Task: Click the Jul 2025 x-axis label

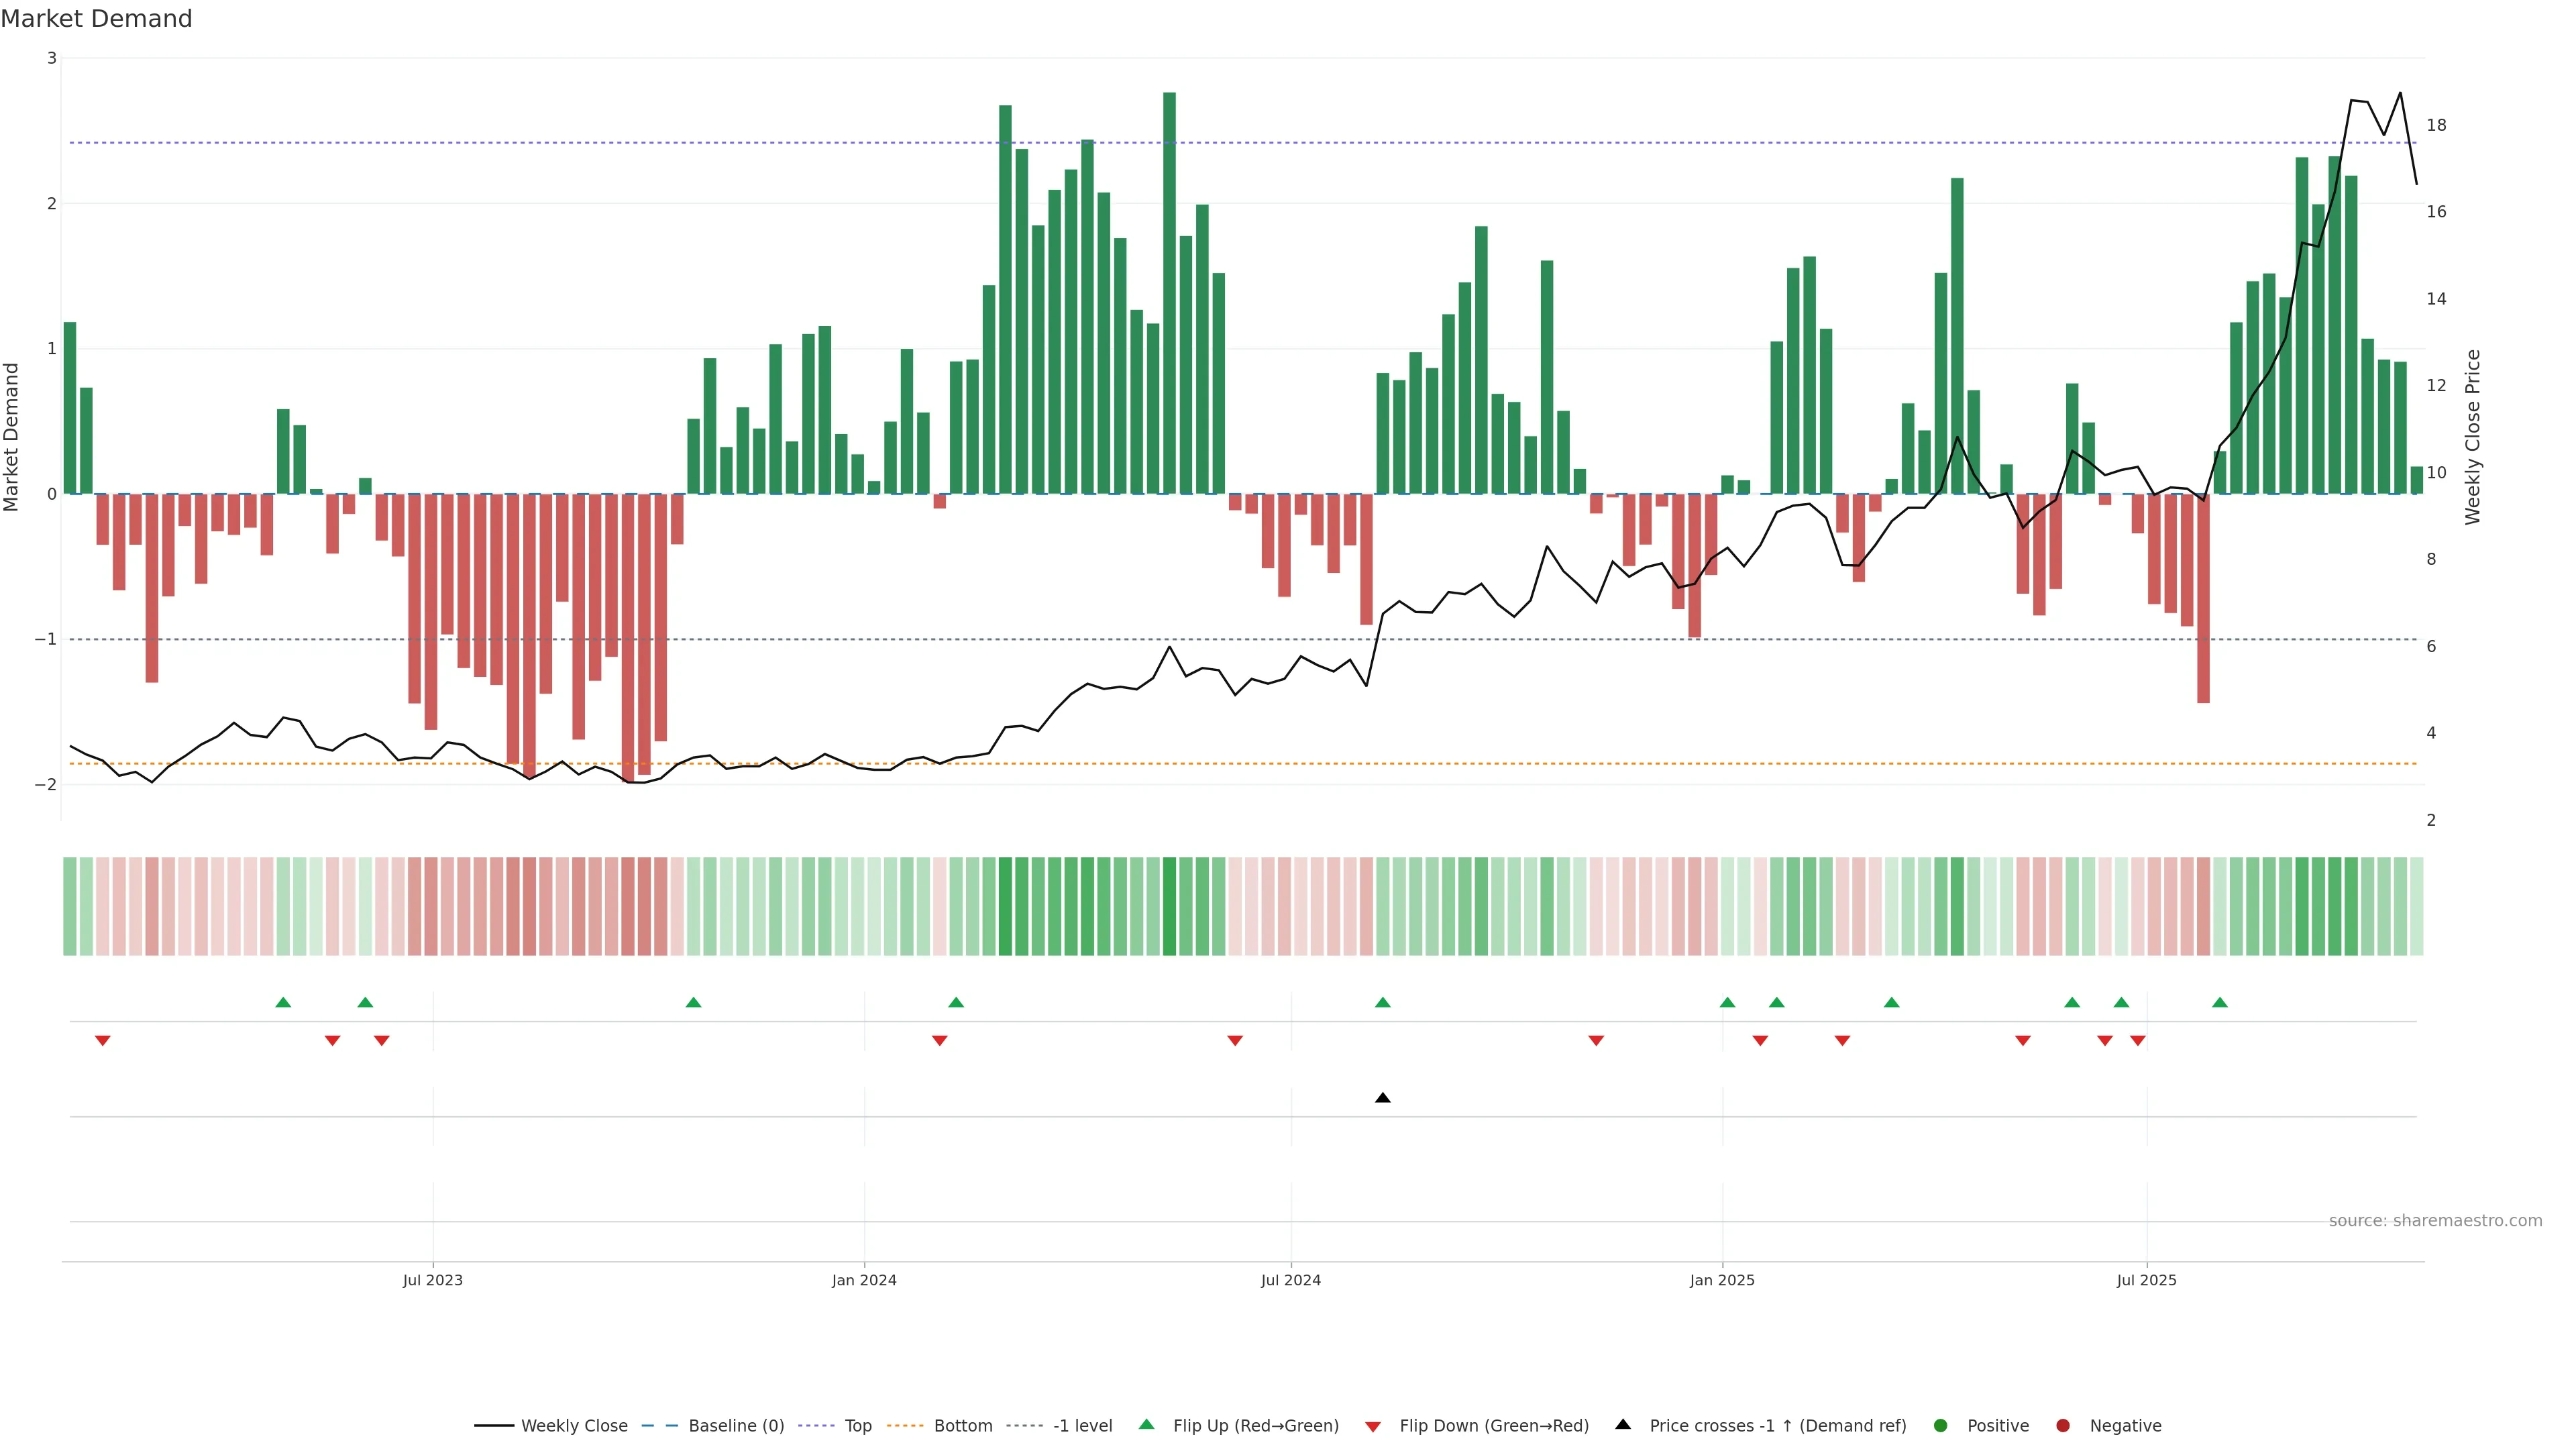Action: (x=2146, y=1280)
